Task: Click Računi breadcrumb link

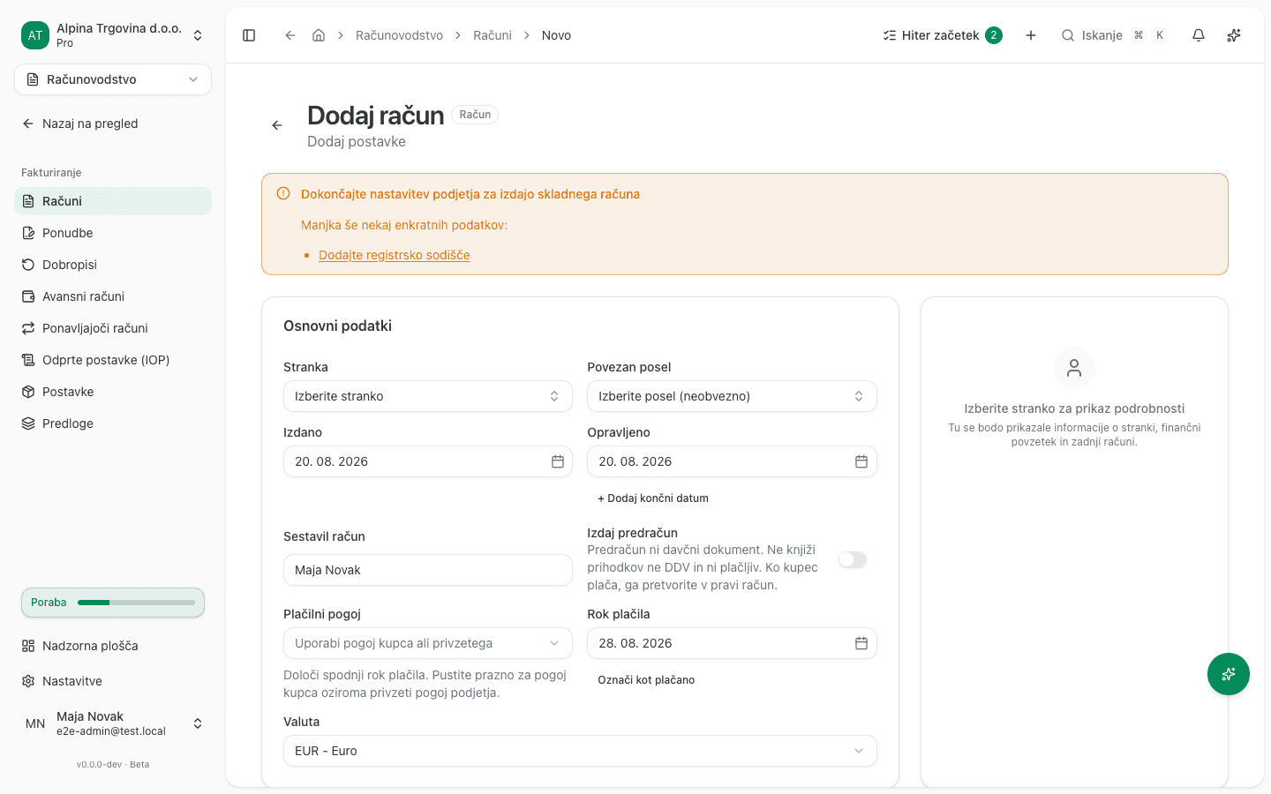Action: [493, 35]
